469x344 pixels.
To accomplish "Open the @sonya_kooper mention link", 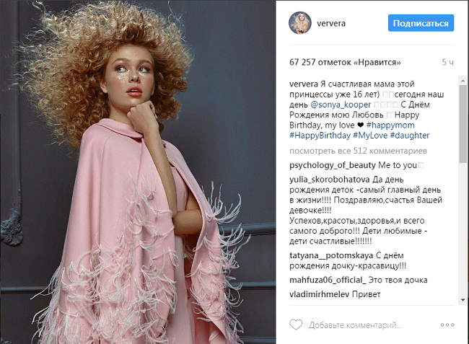I will click(x=341, y=105).
